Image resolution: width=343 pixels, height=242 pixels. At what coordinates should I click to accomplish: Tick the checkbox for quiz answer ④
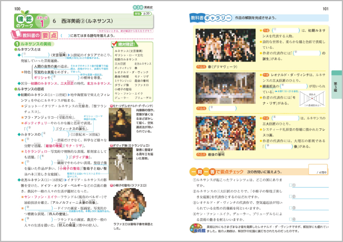pos(291,219)
